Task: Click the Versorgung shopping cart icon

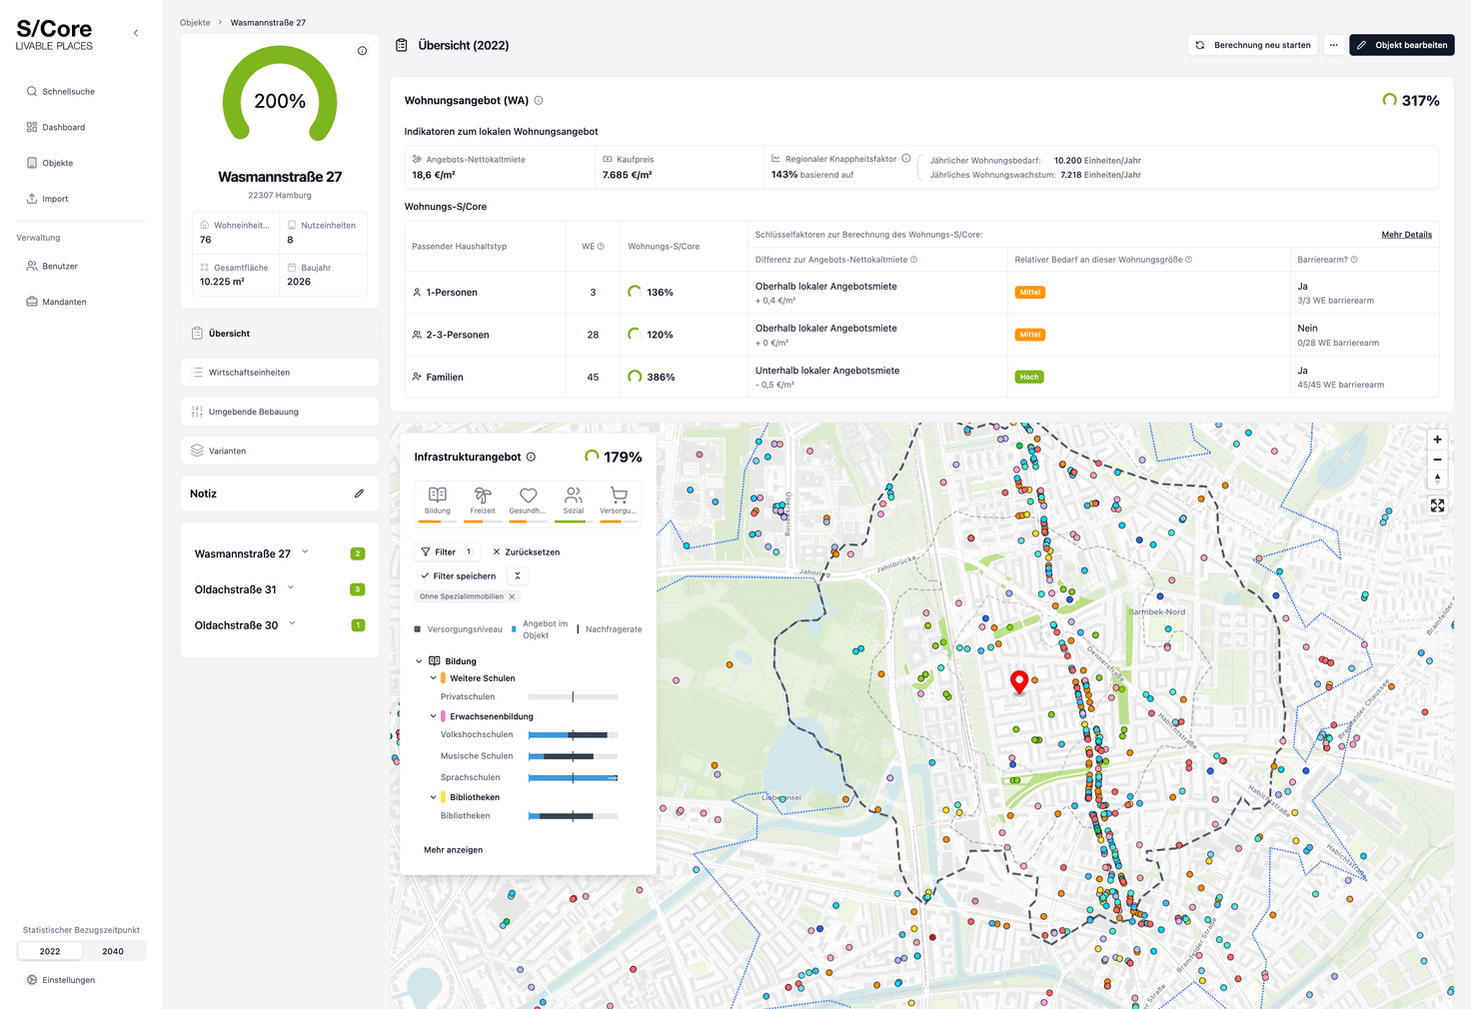Action: (619, 497)
